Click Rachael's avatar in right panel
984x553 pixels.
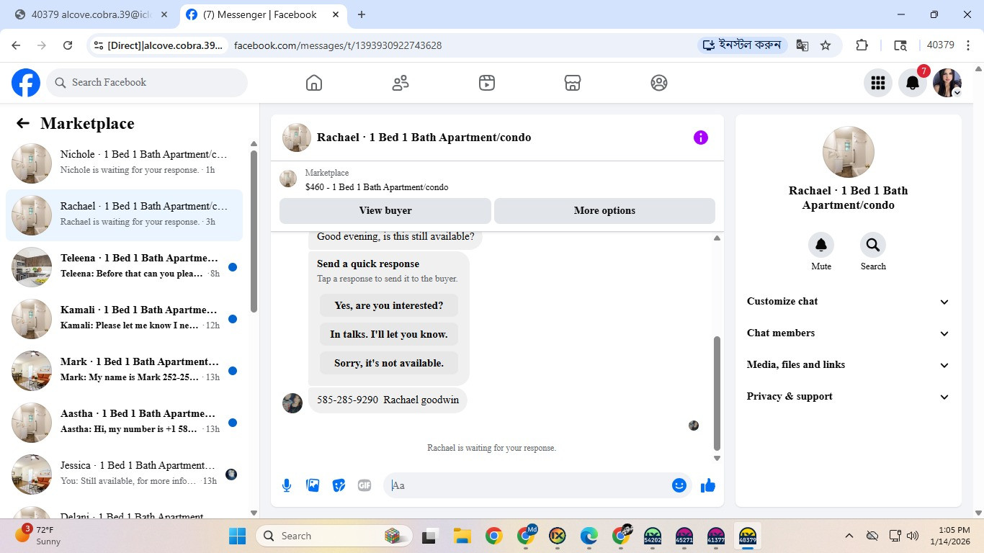pyautogui.click(x=849, y=152)
